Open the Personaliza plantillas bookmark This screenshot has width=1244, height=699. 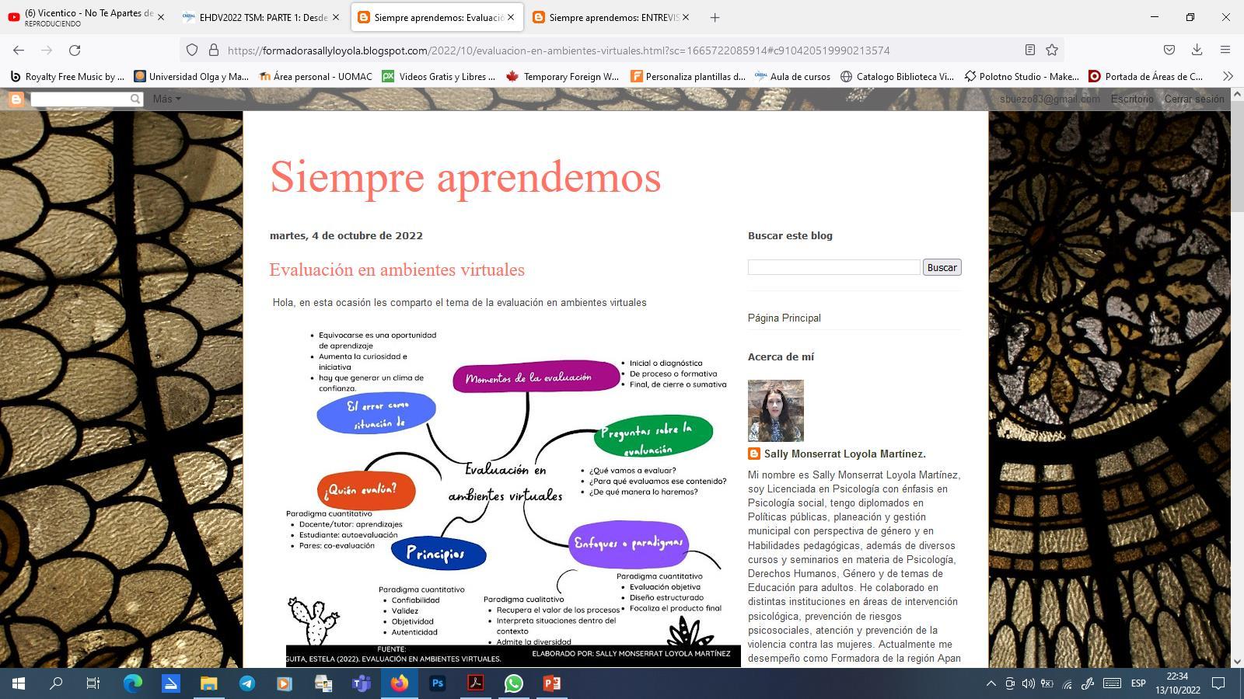tap(687, 76)
